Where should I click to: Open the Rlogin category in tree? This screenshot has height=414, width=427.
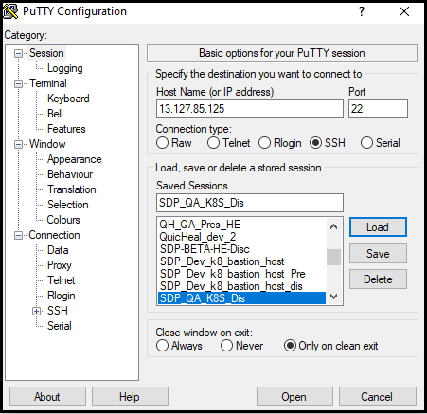(62, 296)
